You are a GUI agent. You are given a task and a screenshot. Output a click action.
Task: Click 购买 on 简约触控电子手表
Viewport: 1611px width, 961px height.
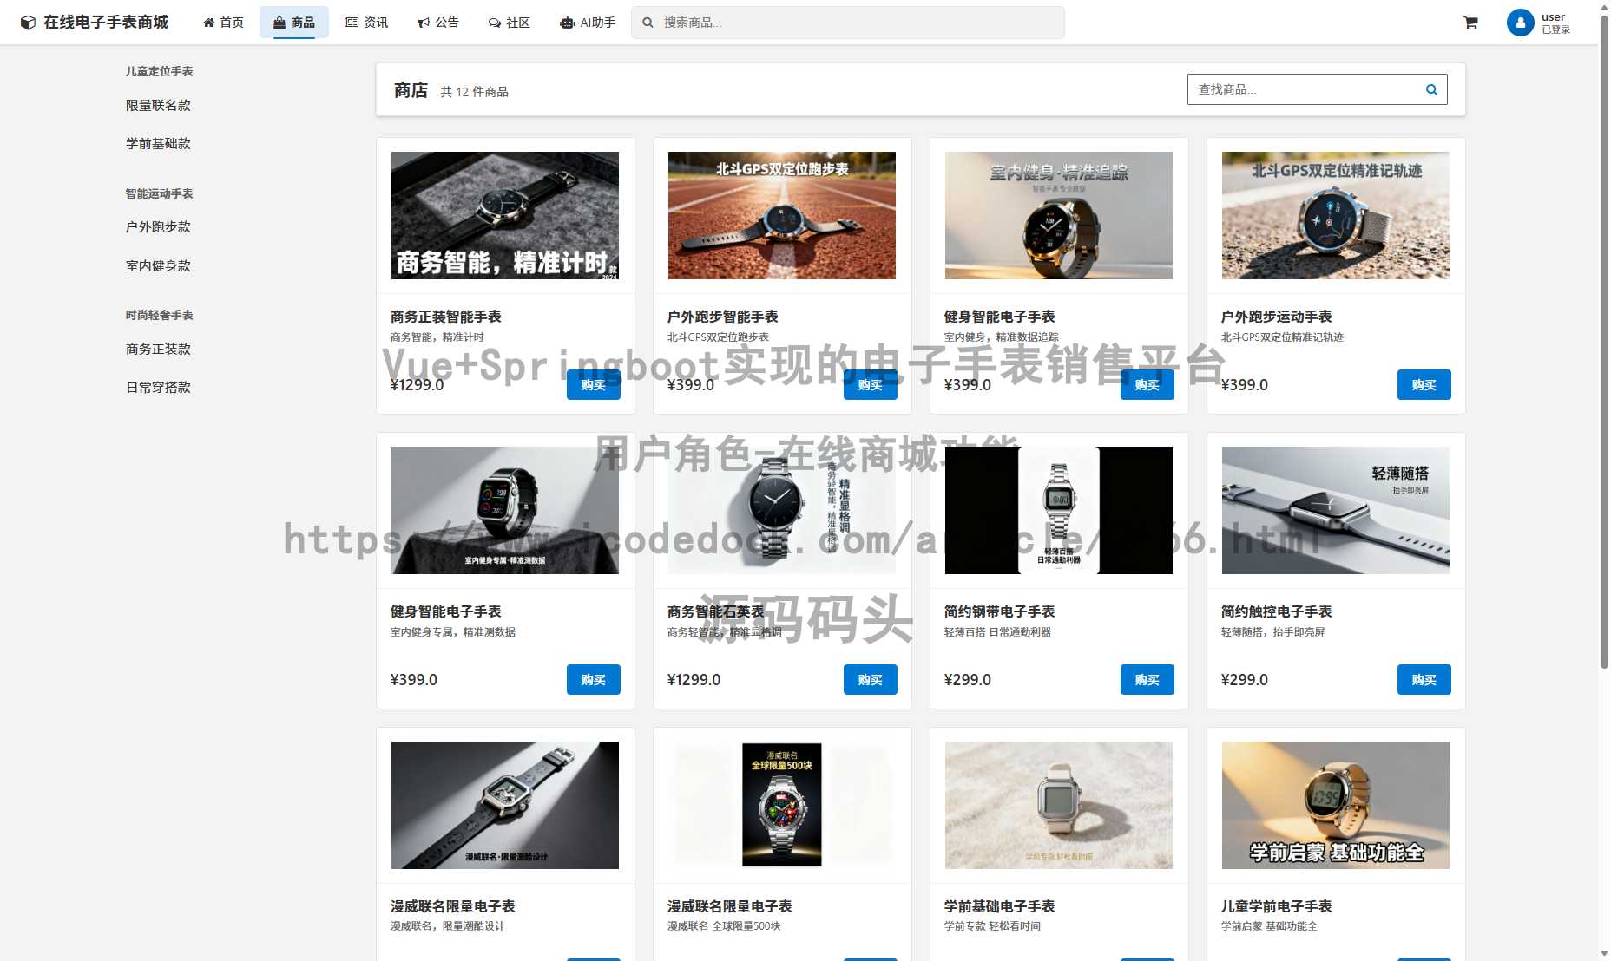coord(1424,680)
